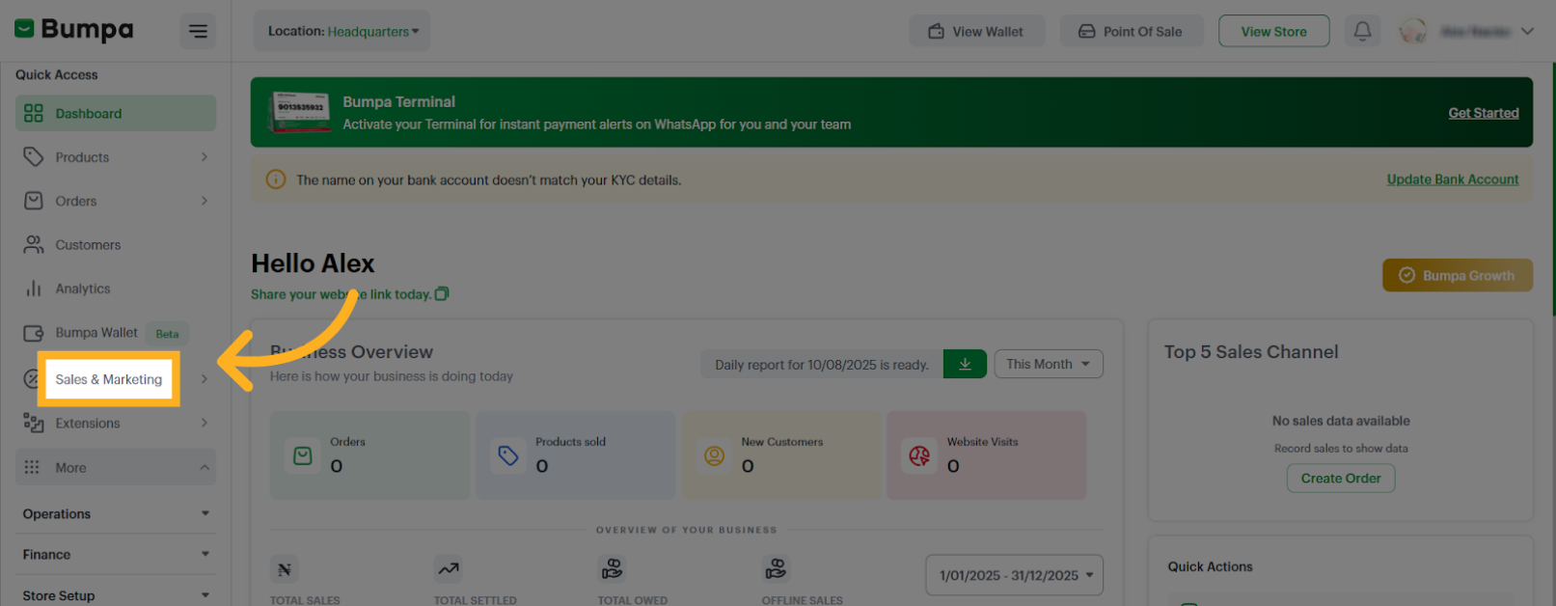Viewport: 1556px width, 606px height.
Task: Click the Orders box icon
Action: coord(34,201)
